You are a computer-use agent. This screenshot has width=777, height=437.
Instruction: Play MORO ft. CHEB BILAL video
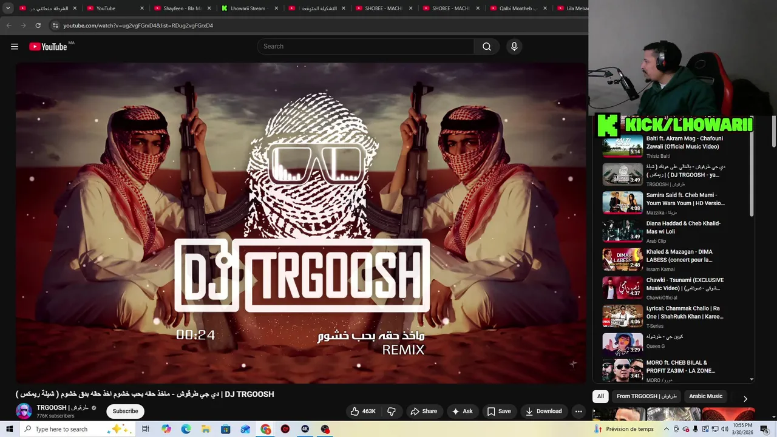[663, 370]
